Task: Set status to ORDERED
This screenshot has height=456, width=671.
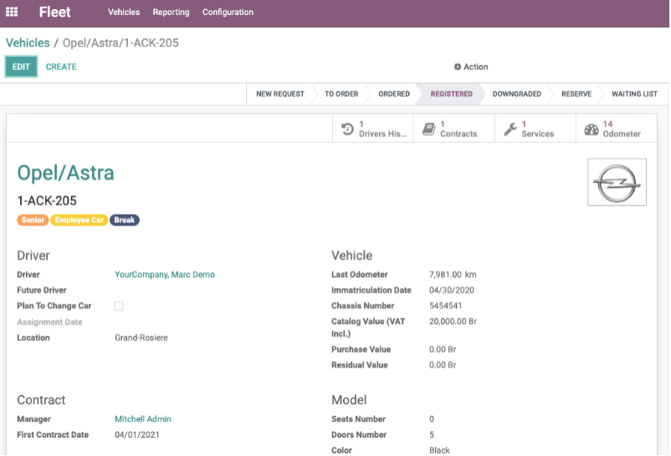Action: [394, 94]
